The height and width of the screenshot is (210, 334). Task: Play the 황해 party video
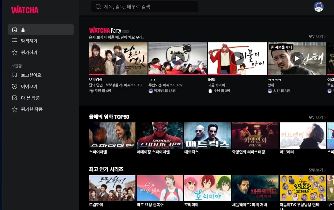coord(297,59)
